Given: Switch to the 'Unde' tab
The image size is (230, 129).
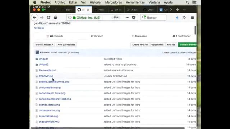Looking at the screenshot, I should [x=149, y=10].
